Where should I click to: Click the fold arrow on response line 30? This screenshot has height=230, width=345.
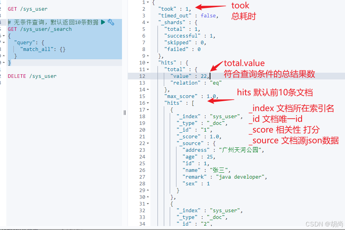(x=148, y=197)
